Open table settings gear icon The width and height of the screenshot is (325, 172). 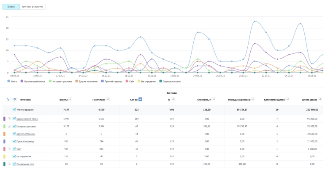[14, 99]
